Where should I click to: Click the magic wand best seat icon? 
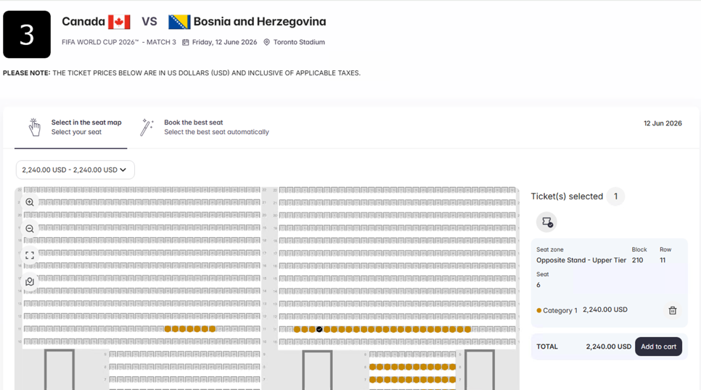pos(147,128)
